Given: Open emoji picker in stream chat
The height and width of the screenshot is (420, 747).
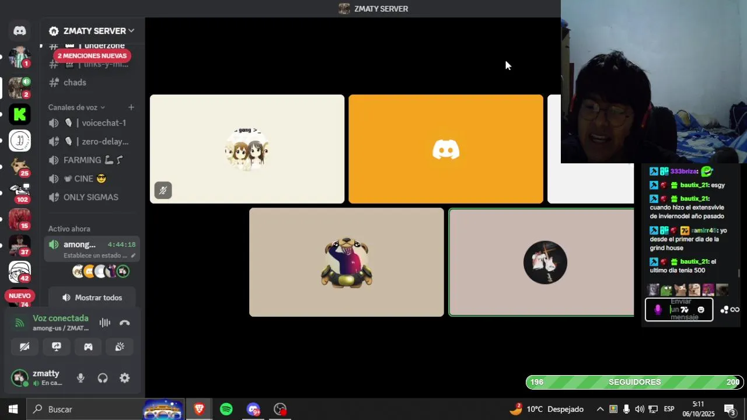Looking at the screenshot, I should coord(701,310).
